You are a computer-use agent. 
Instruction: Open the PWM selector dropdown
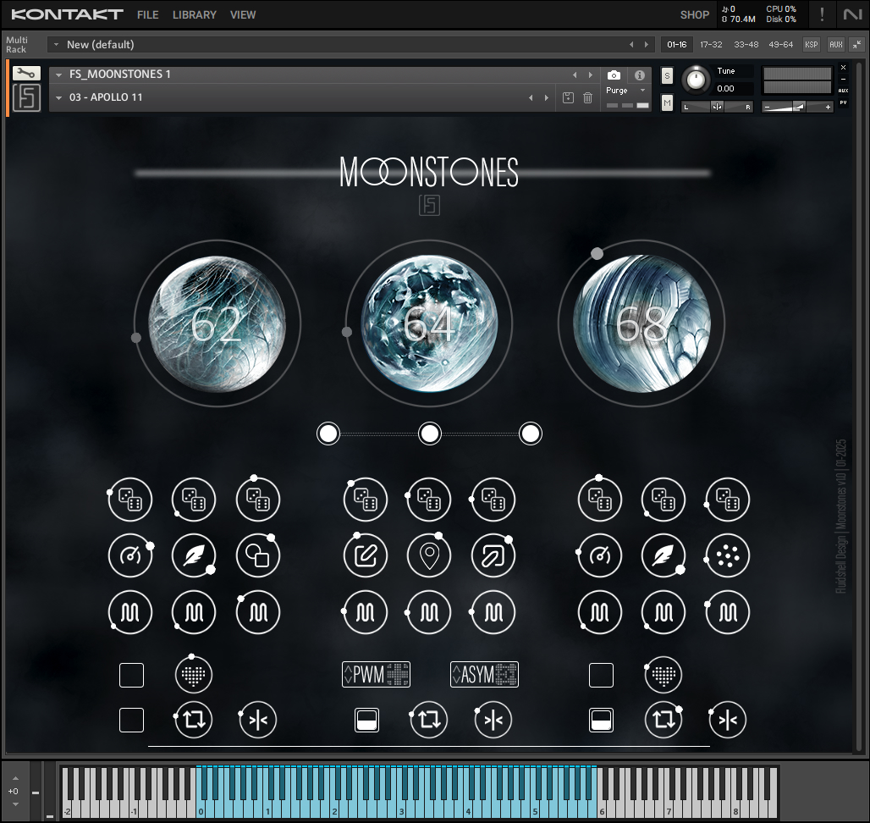pyautogui.click(x=377, y=674)
